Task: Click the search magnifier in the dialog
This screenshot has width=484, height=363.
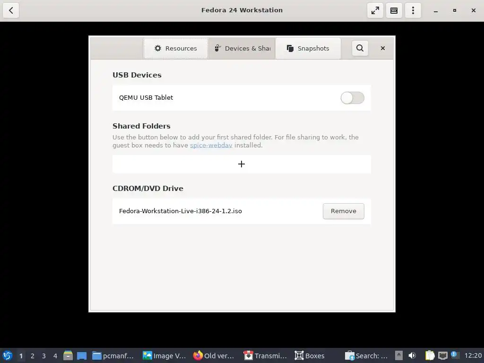Action: [360, 48]
